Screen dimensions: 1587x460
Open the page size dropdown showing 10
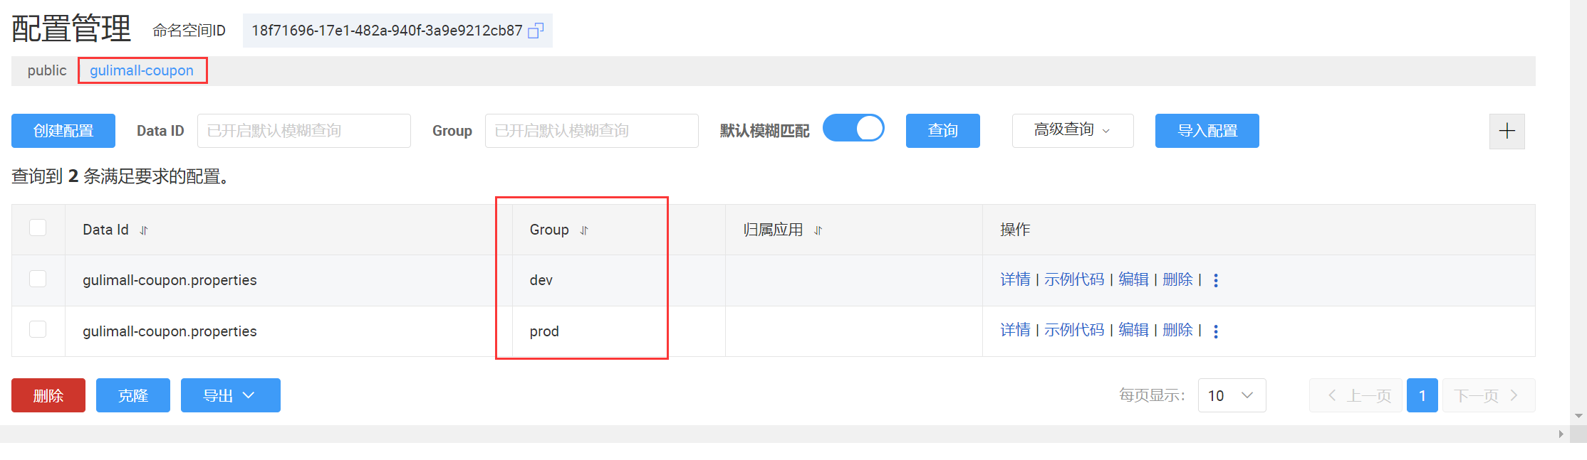coord(1231,395)
